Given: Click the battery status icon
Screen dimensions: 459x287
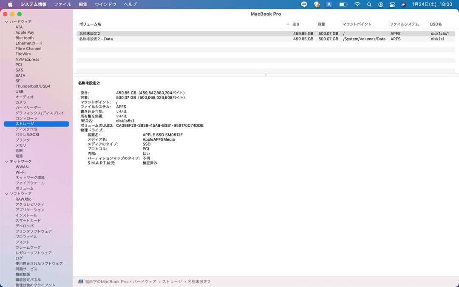Looking at the screenshot, I should click(343, 4).
